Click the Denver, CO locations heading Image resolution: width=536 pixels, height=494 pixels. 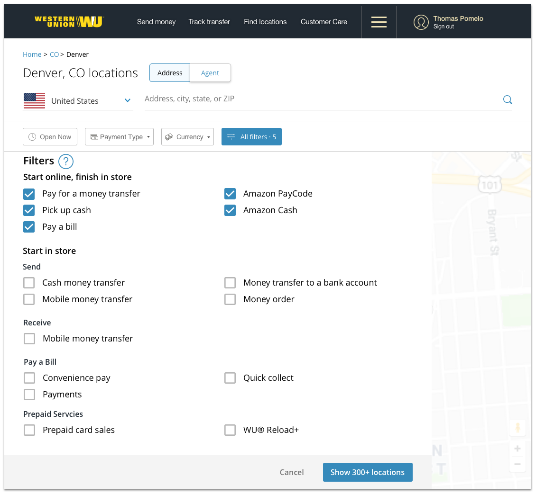pos(80,73)
